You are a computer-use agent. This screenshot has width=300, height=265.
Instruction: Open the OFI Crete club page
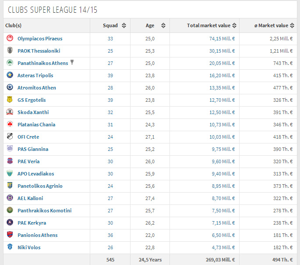tap(28, 137)
